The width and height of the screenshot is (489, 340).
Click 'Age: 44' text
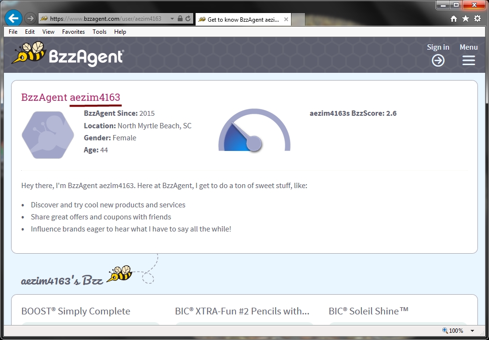96,150
